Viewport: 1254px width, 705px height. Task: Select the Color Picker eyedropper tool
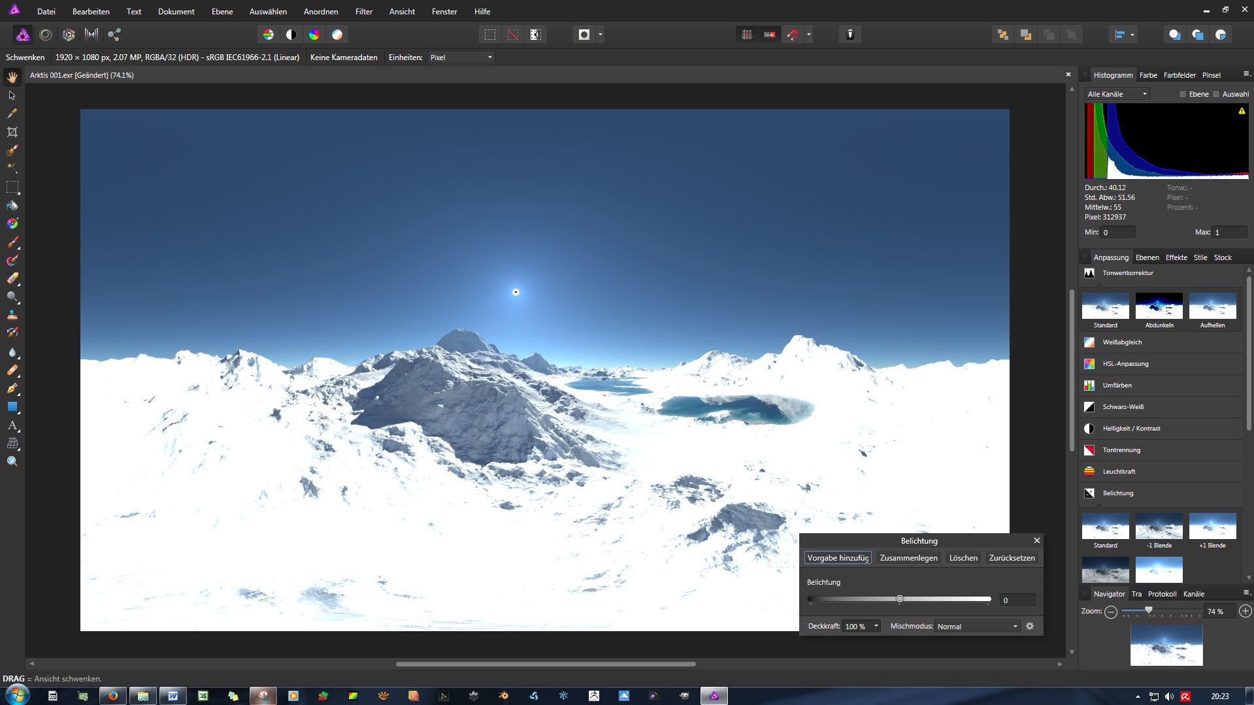tap(12, 114)
